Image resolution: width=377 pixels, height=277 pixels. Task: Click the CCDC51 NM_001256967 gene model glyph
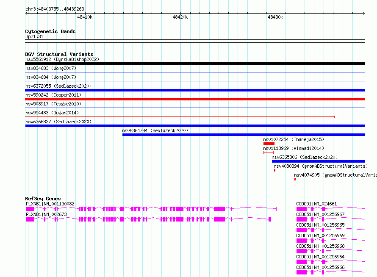pyautogui.click(x=330, y=219)
